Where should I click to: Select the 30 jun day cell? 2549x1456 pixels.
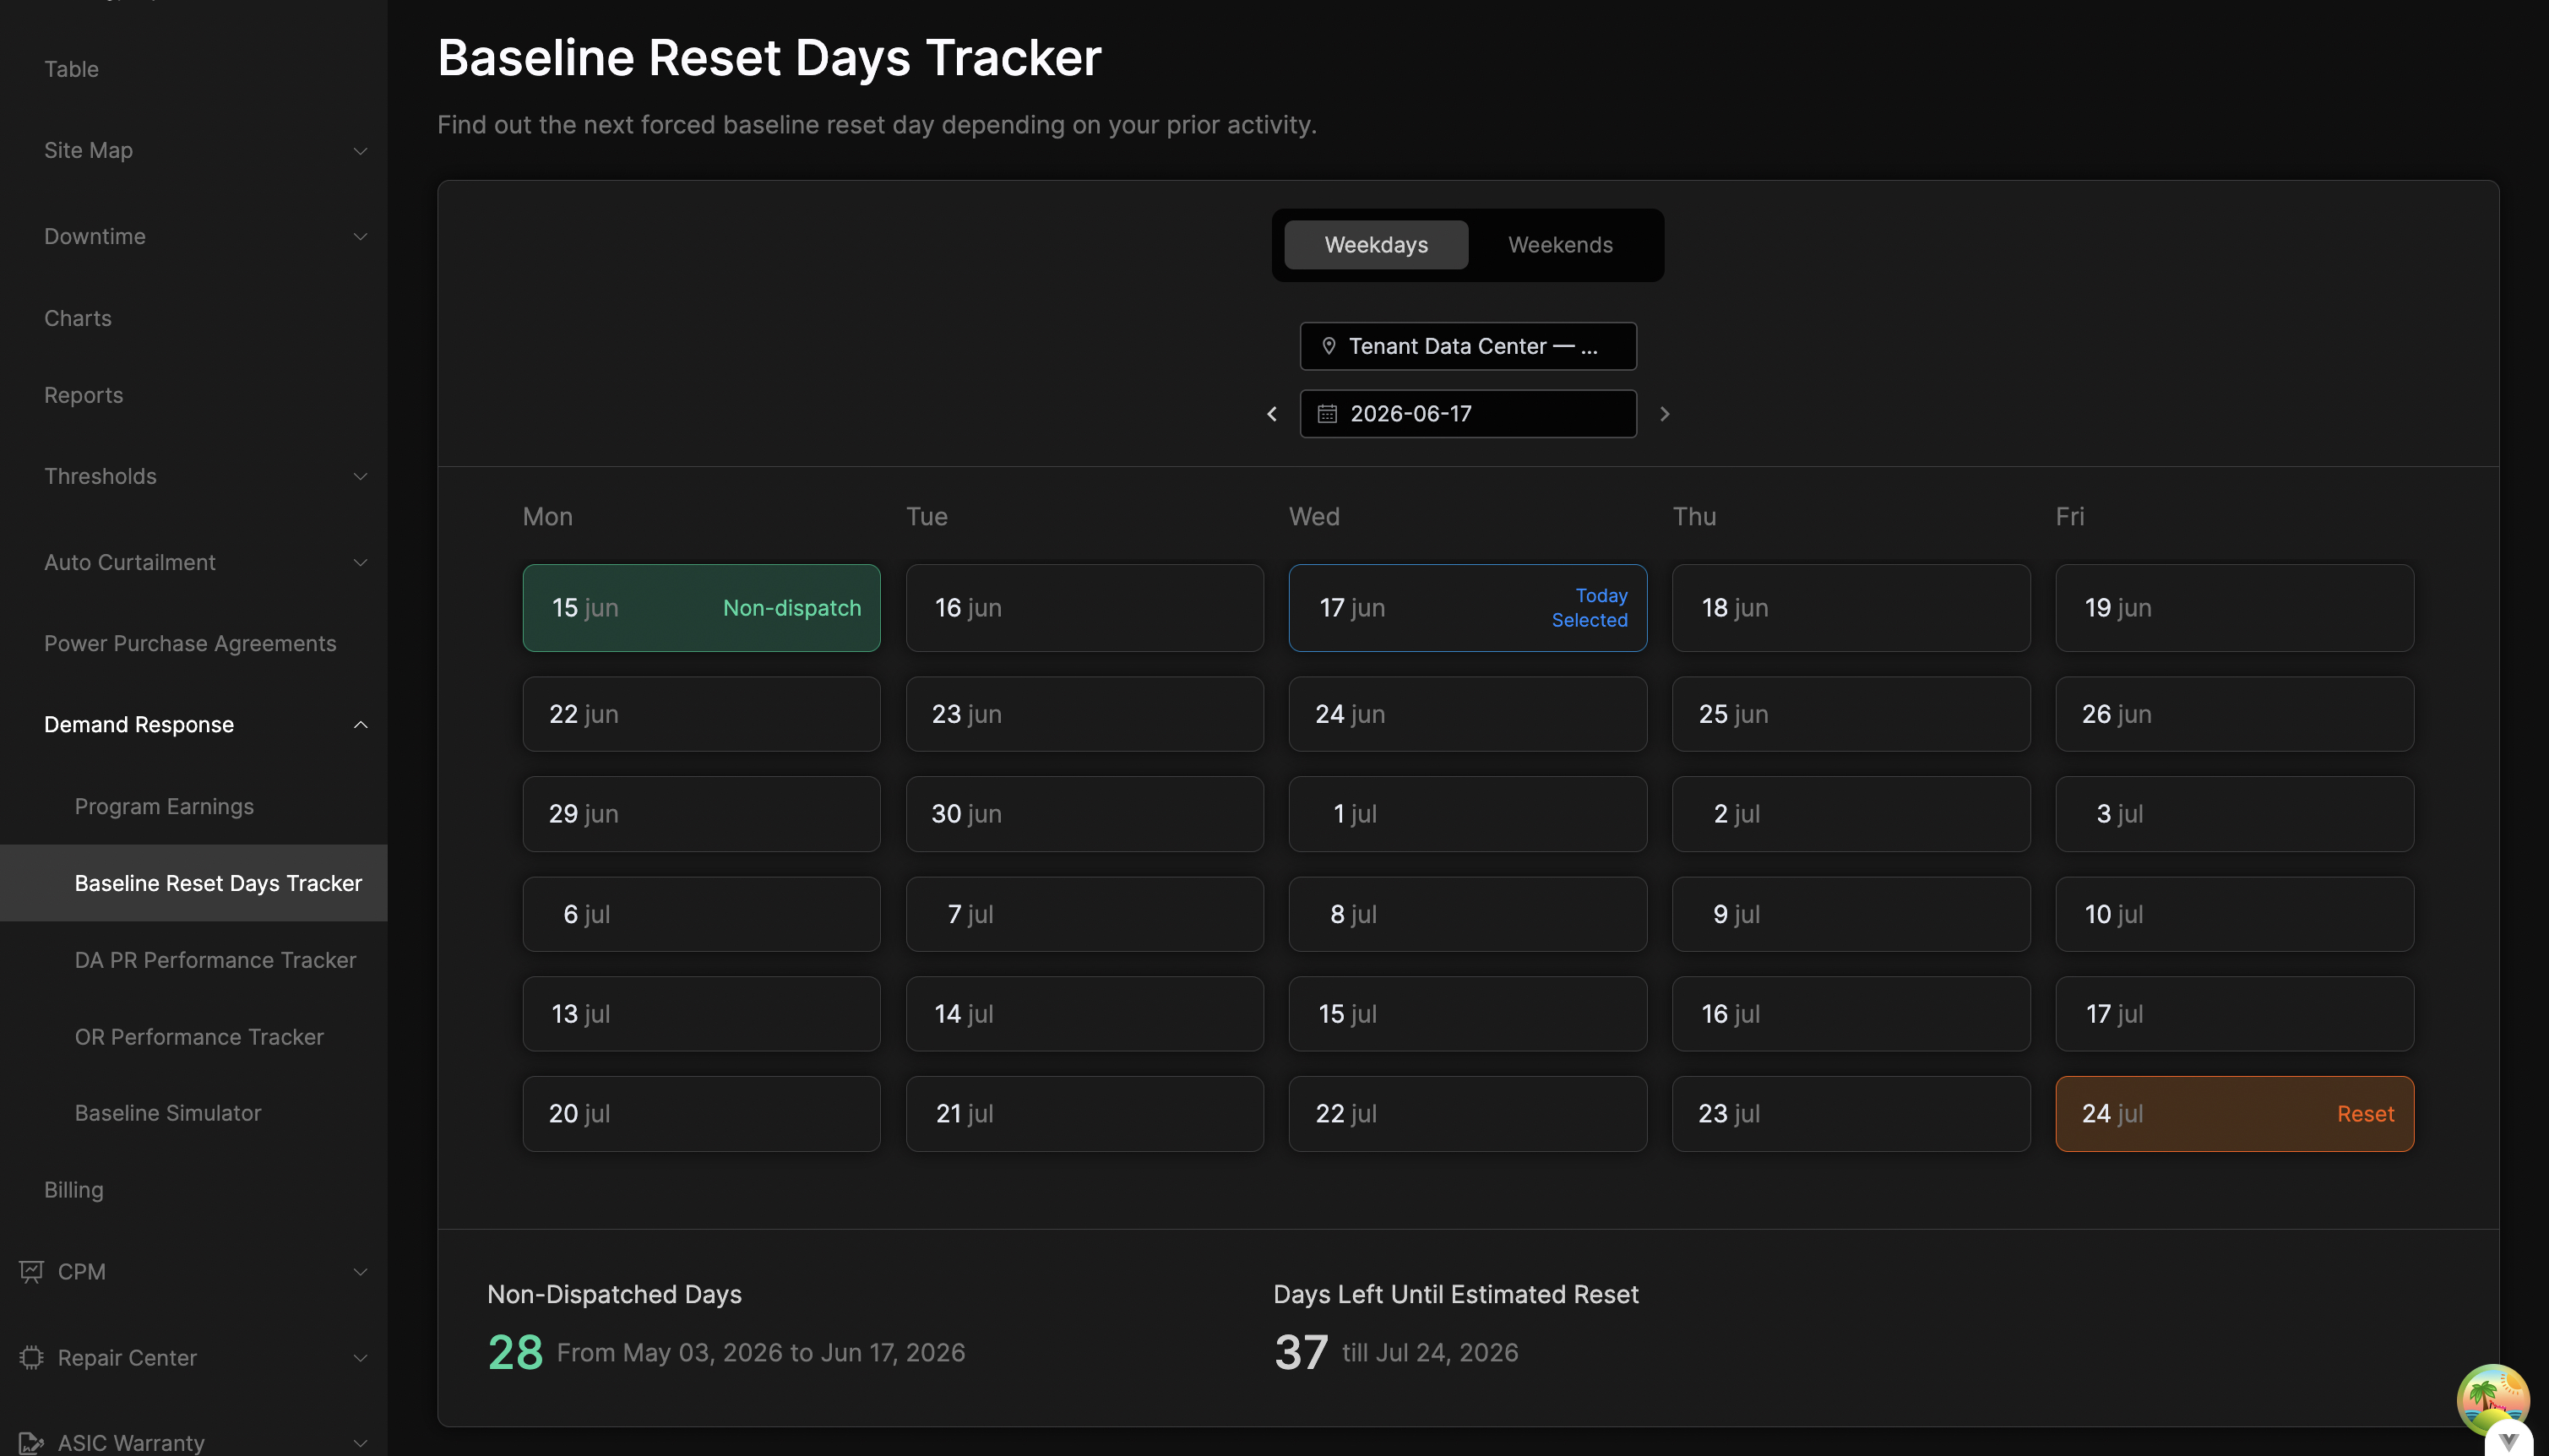[1084, 814]
